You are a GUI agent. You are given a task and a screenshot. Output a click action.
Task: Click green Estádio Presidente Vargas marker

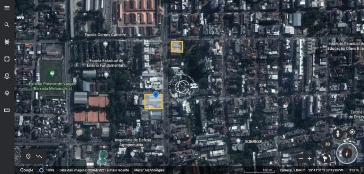point(52,74)
